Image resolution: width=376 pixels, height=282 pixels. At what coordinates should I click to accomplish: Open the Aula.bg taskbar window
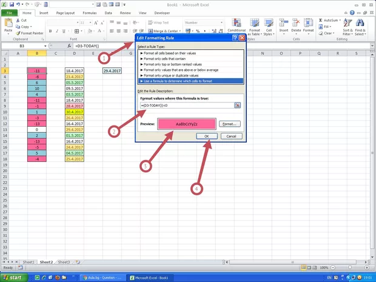coord(102,278)
